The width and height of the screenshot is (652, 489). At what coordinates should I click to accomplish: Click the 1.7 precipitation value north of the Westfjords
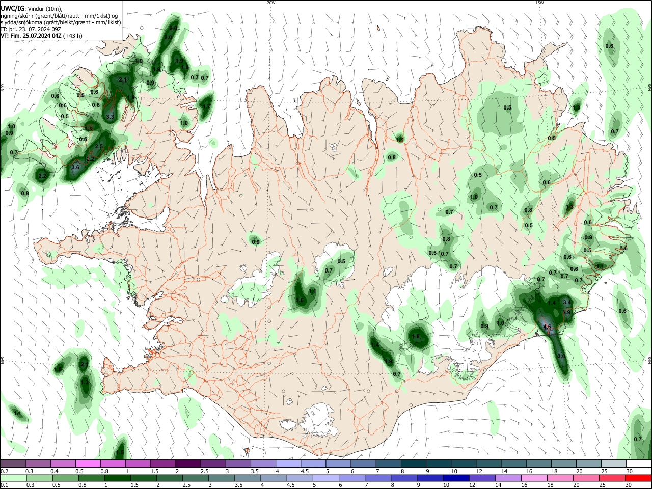pos(206,106)
